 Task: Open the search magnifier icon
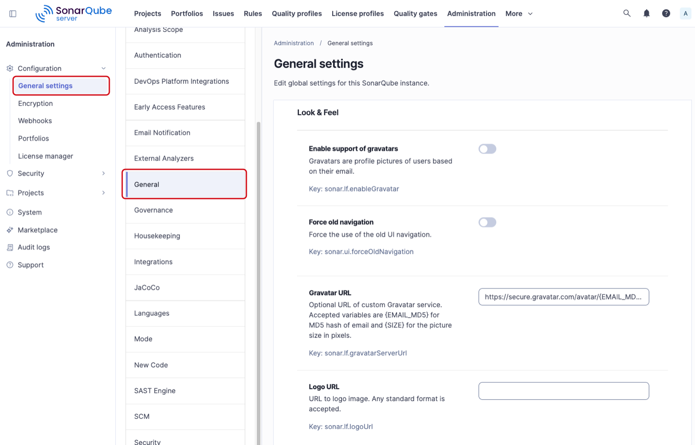[627, 13]
